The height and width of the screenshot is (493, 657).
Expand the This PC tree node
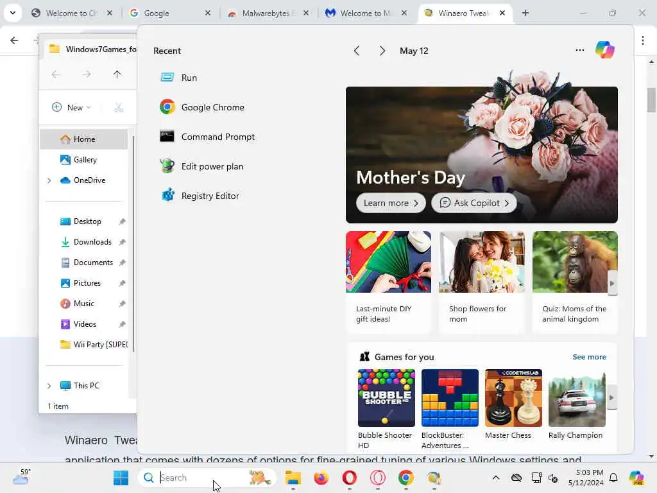point(49,386)
